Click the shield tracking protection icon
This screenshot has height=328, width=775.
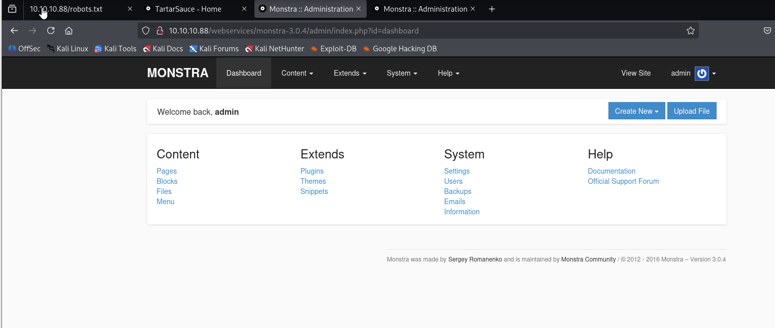(x=146, y=30)
